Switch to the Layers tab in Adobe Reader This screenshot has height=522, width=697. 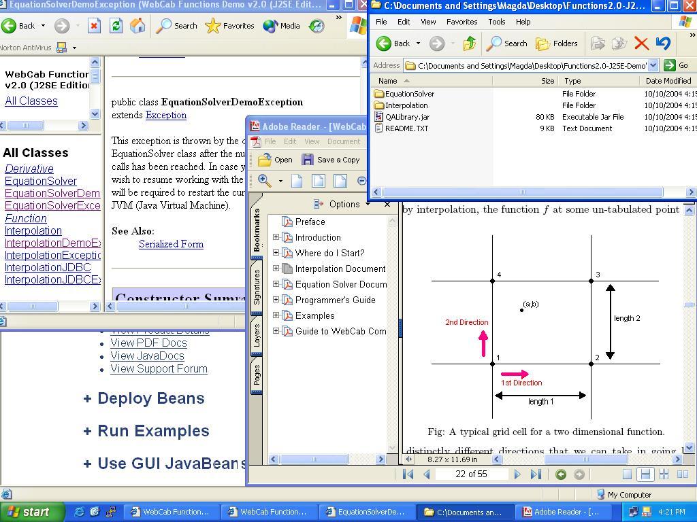(257, 336)
